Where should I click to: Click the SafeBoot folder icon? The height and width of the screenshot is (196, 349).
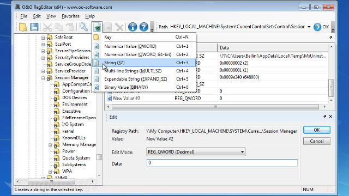point(50,38)
